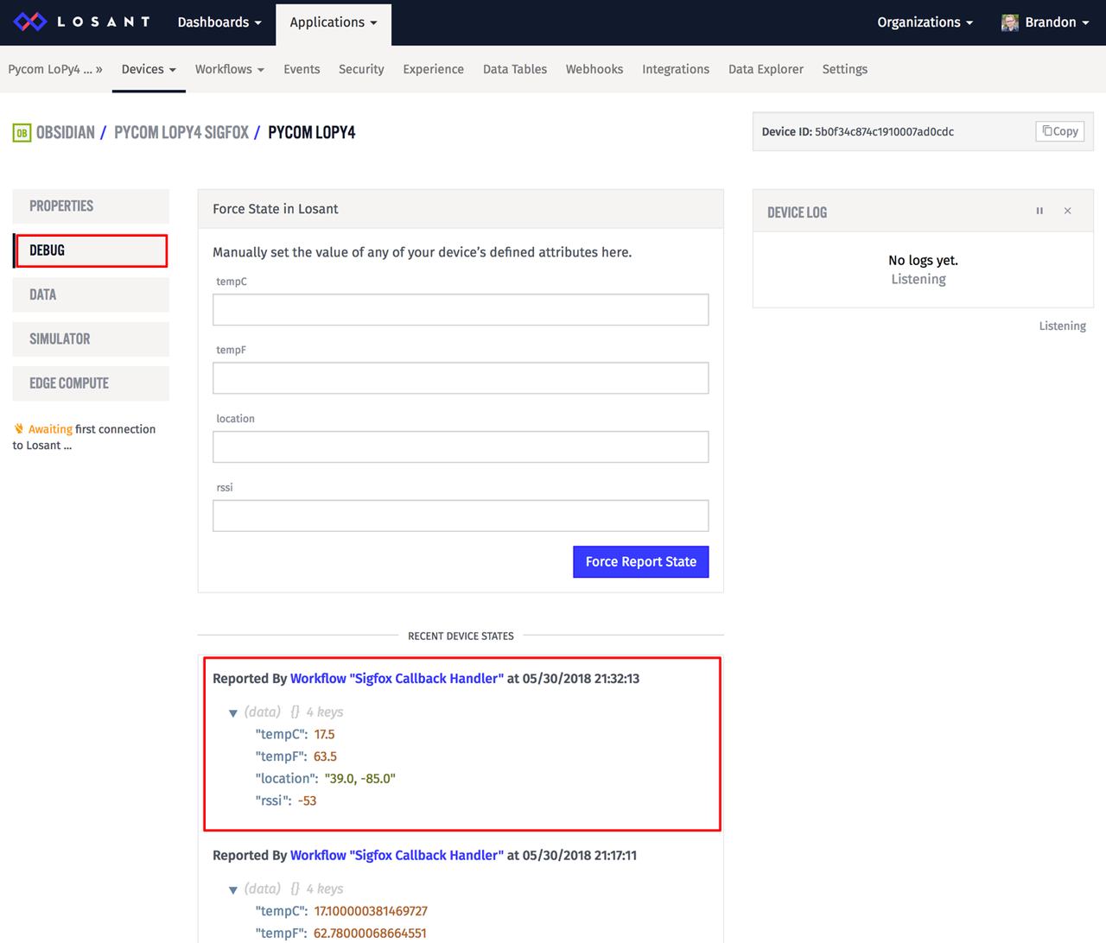Viewport: 1106px width, 943px height.
Task: Expand the Devices submenu
Action: tap(149, 69)
